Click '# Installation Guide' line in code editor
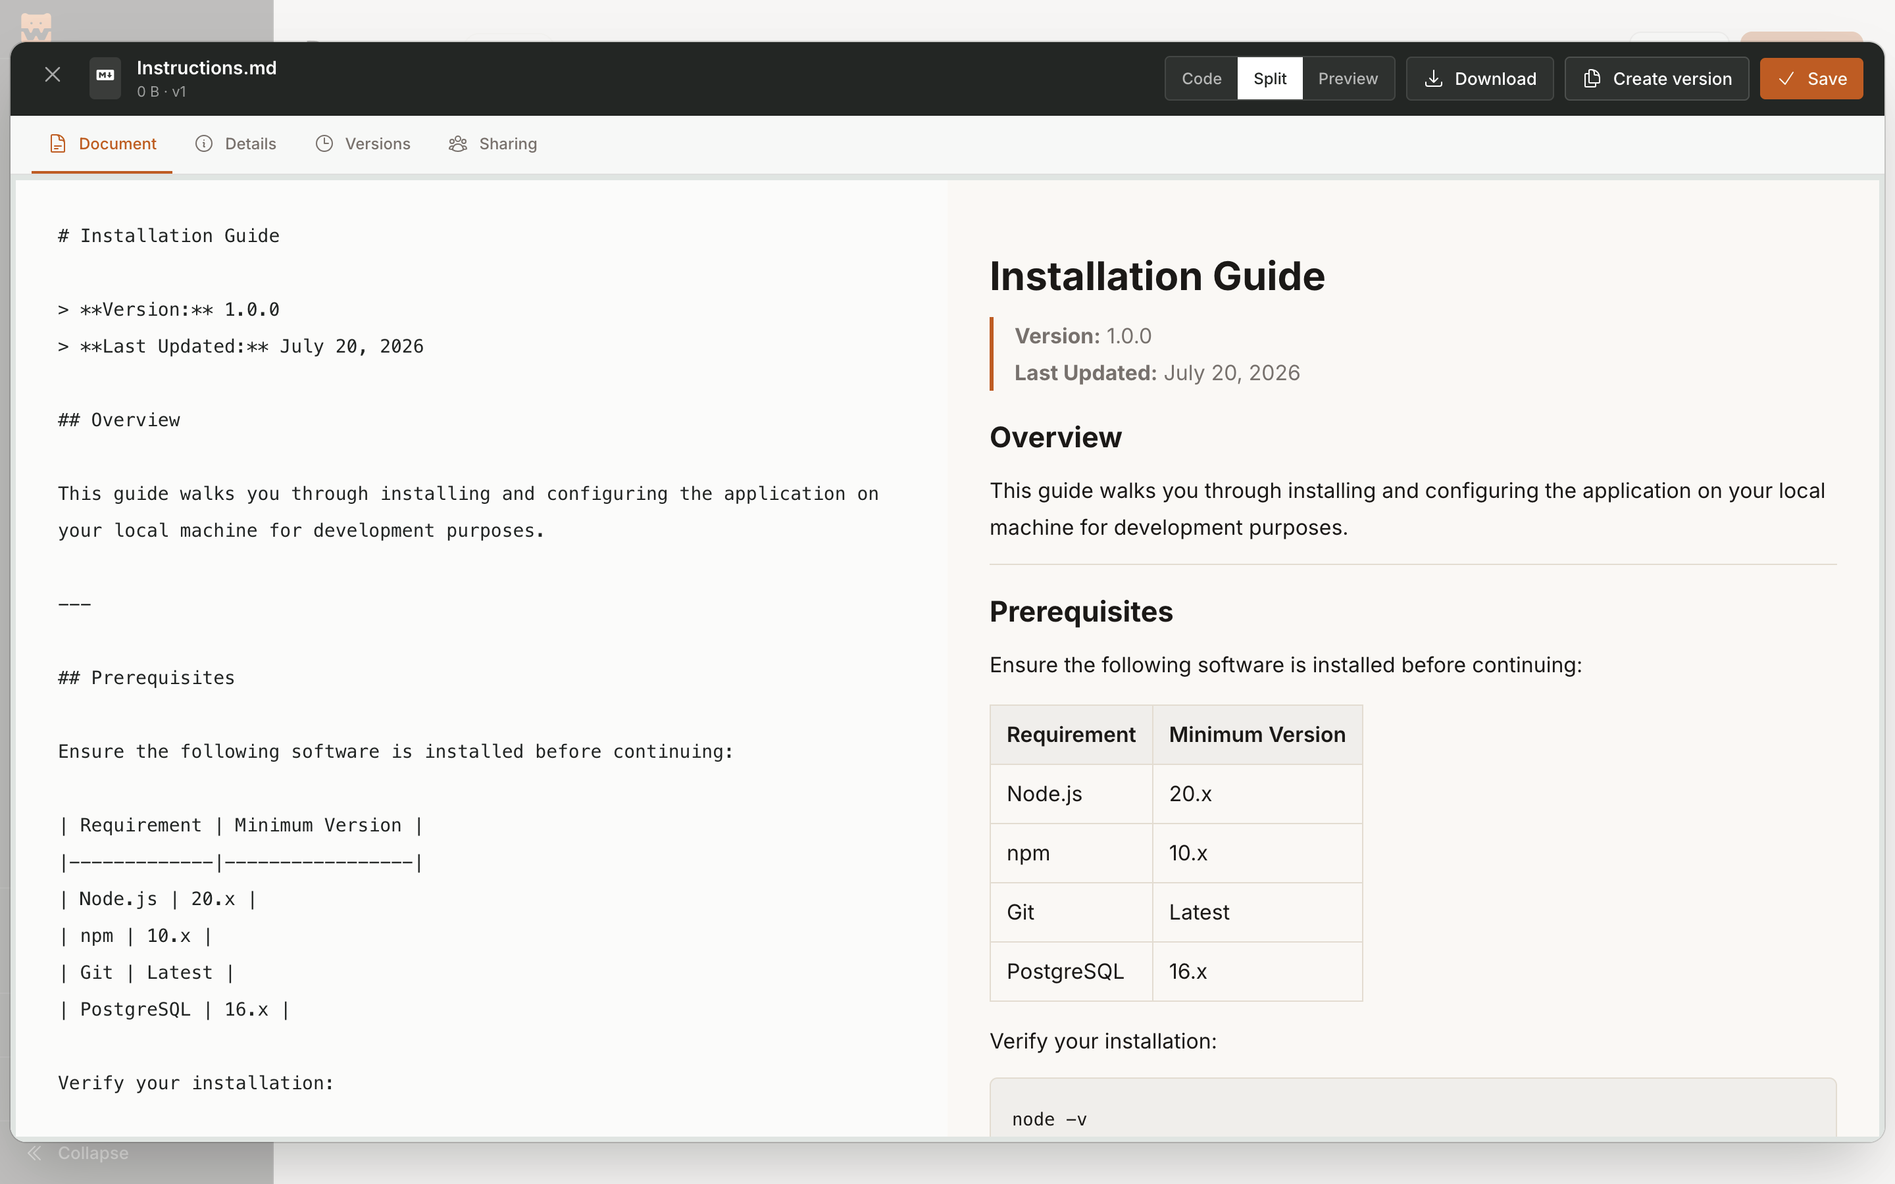 [x=168, y=235]
